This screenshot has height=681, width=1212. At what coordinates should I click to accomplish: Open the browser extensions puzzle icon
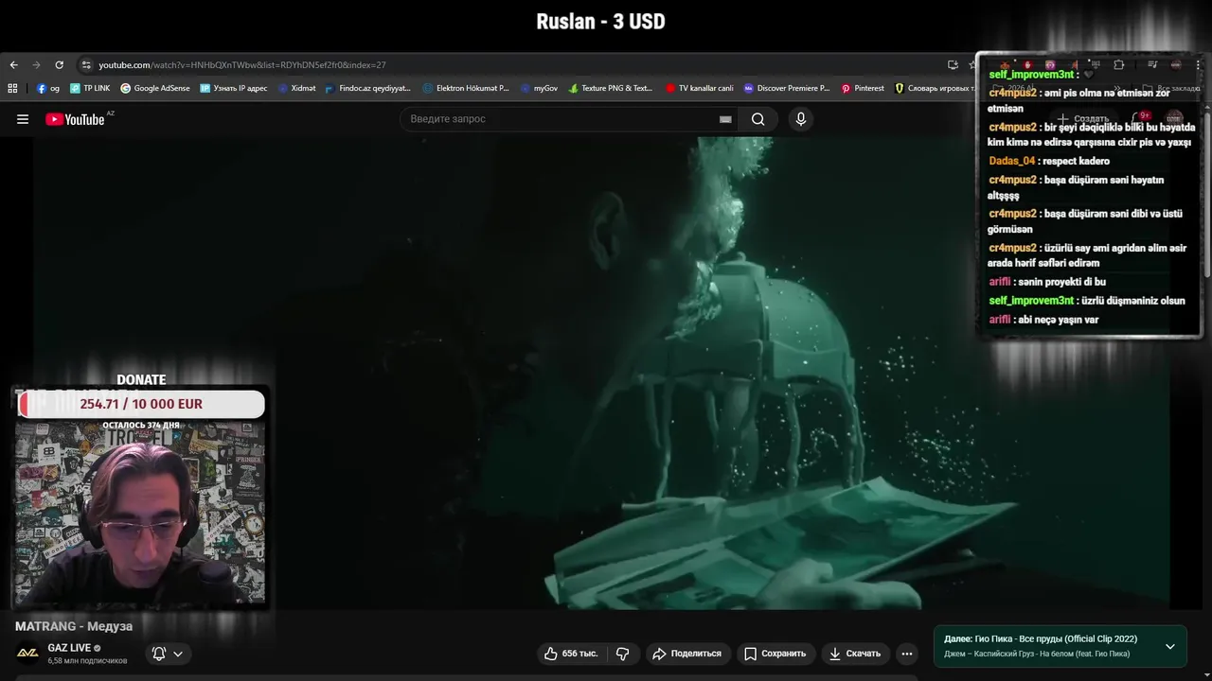[1119, 65]
